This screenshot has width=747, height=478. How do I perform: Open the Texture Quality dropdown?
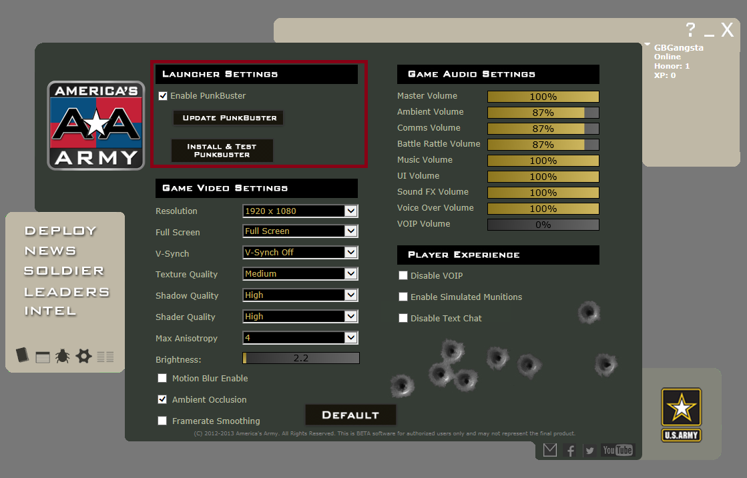point(300,273)
